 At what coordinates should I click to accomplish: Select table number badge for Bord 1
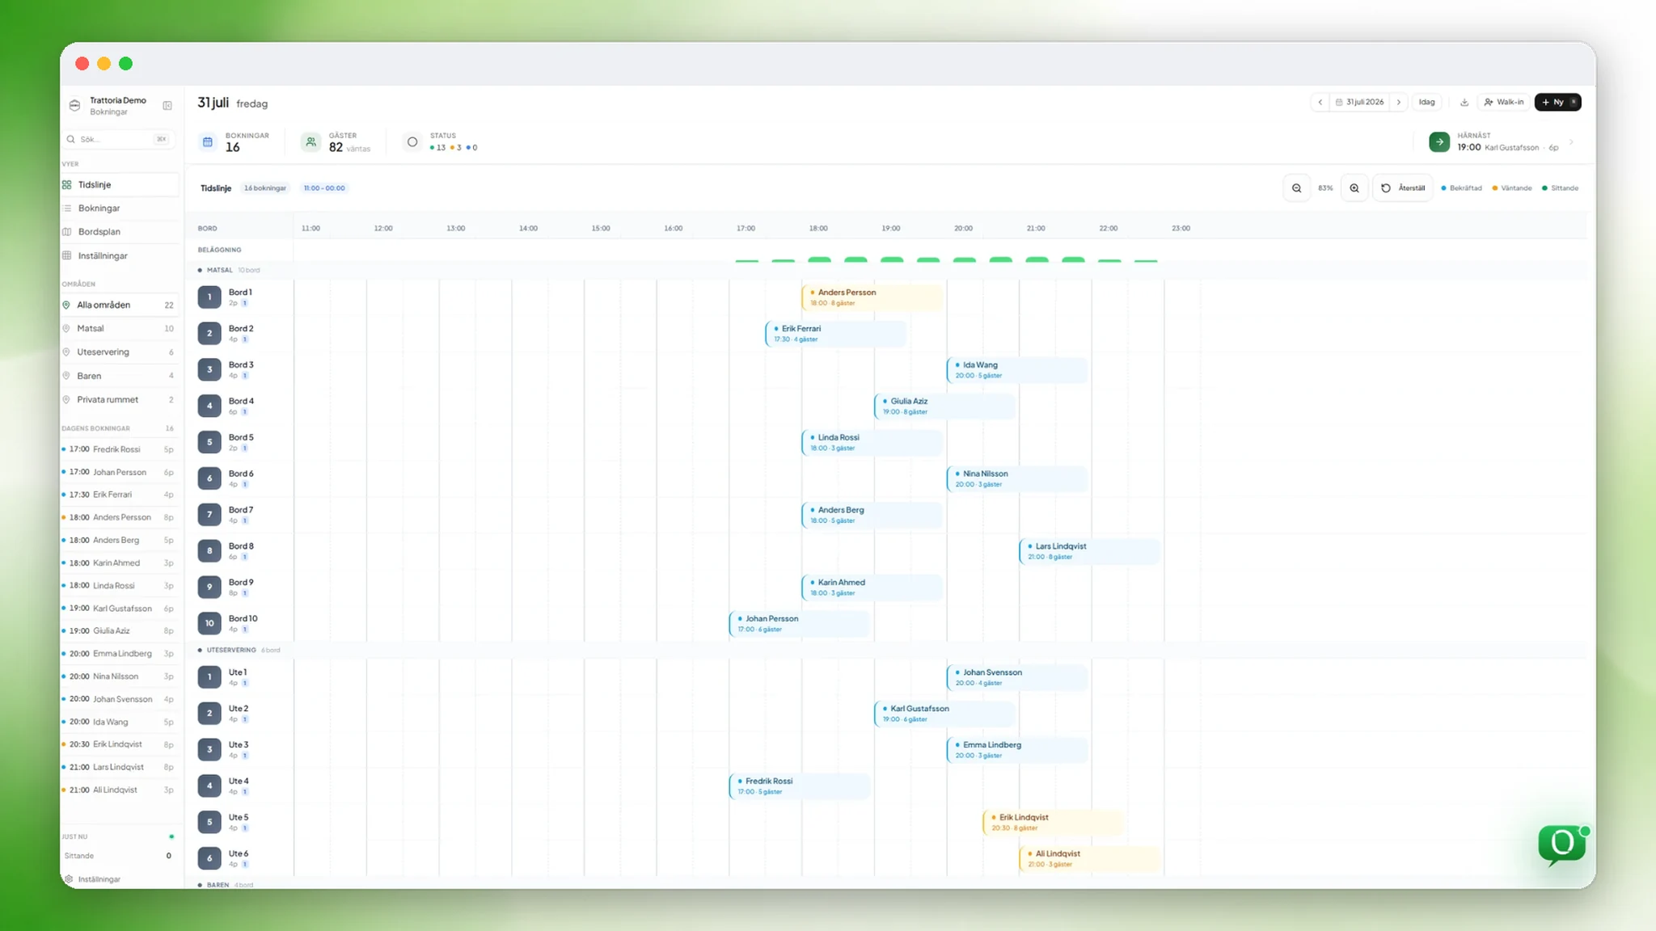(209, 297)
